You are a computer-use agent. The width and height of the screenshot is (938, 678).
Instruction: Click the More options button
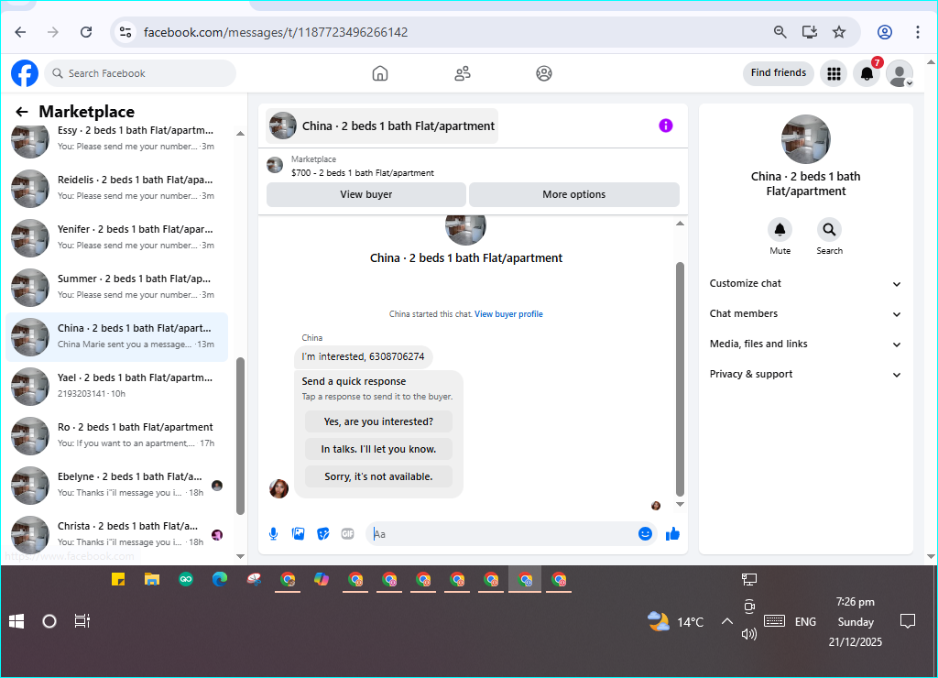573,194
